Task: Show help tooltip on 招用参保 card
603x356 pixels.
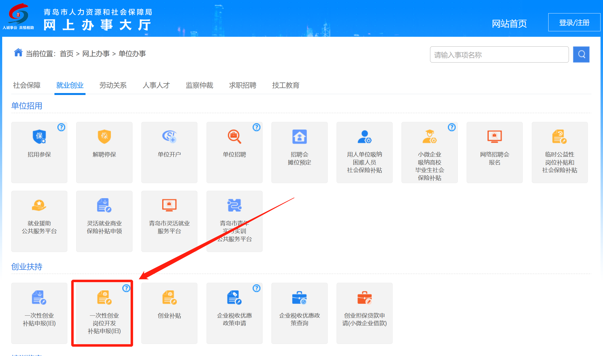Action: (61, 127)
